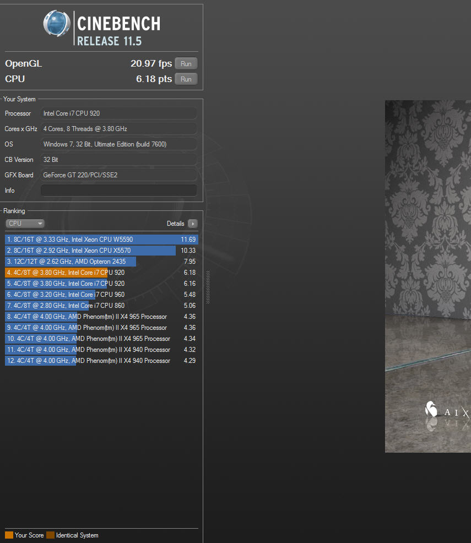This screenshot has height=543, width=471.
Task: Click the Your Score orange legend swatch
Action: point(9,535)
